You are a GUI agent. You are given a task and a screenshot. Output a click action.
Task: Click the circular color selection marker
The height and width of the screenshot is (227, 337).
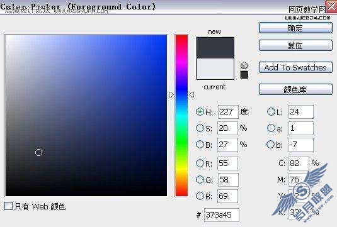tap(38, 153)
